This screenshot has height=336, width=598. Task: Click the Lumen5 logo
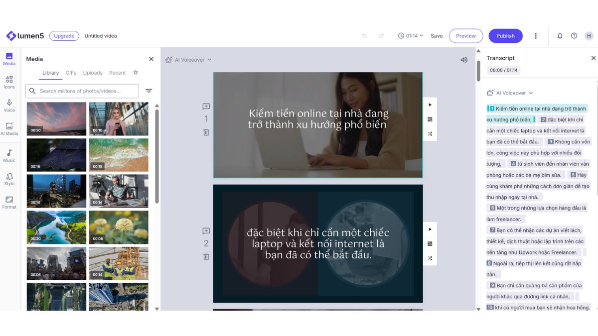pos(25,36)
